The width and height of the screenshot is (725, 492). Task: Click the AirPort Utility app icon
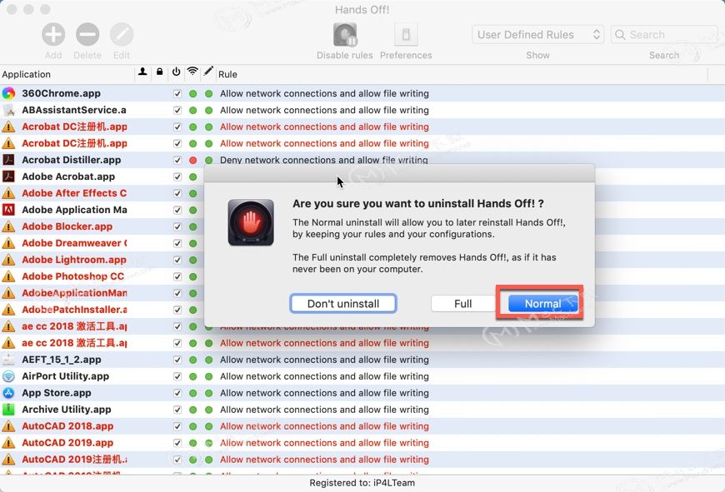click(x=8, y=376)
